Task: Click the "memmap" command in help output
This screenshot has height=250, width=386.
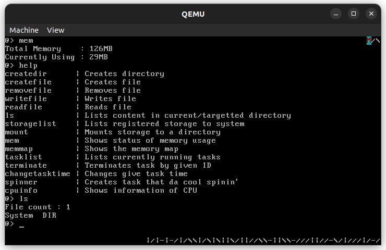Action: (x=19, y=149)
